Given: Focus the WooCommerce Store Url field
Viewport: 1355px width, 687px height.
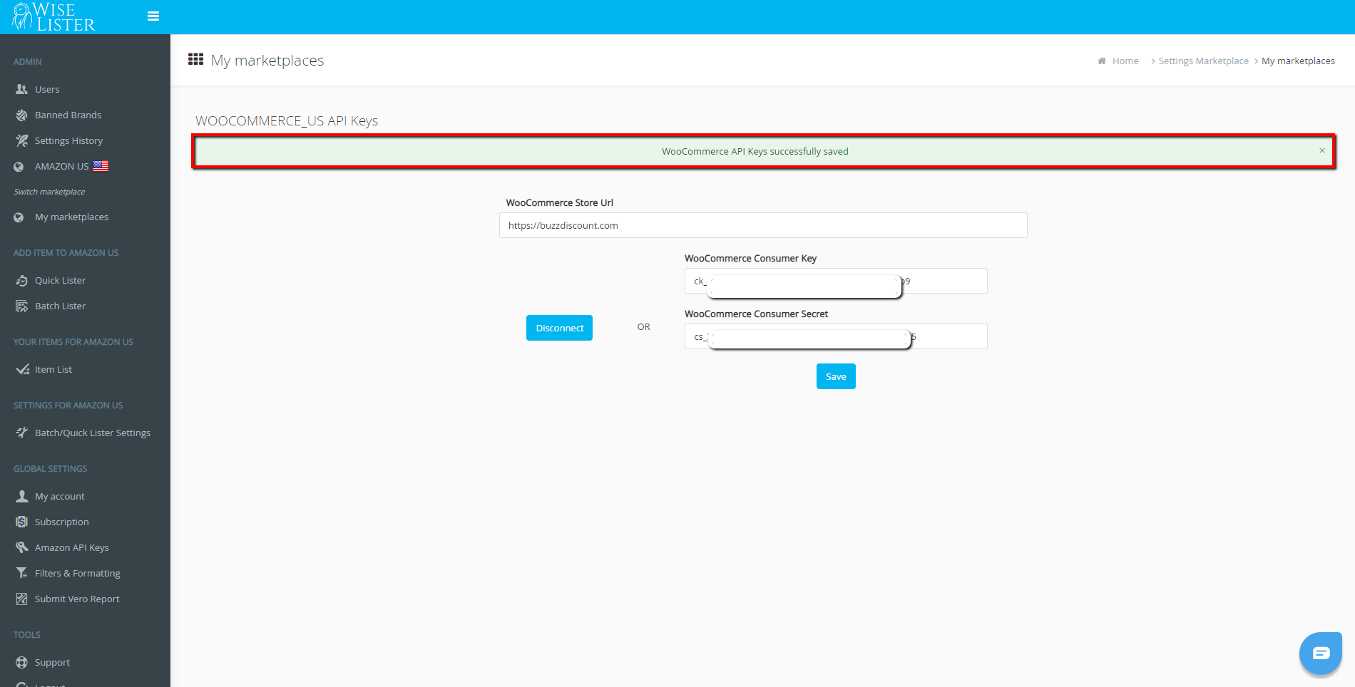Looking at the screenshot, I should [x=763, y=225].
